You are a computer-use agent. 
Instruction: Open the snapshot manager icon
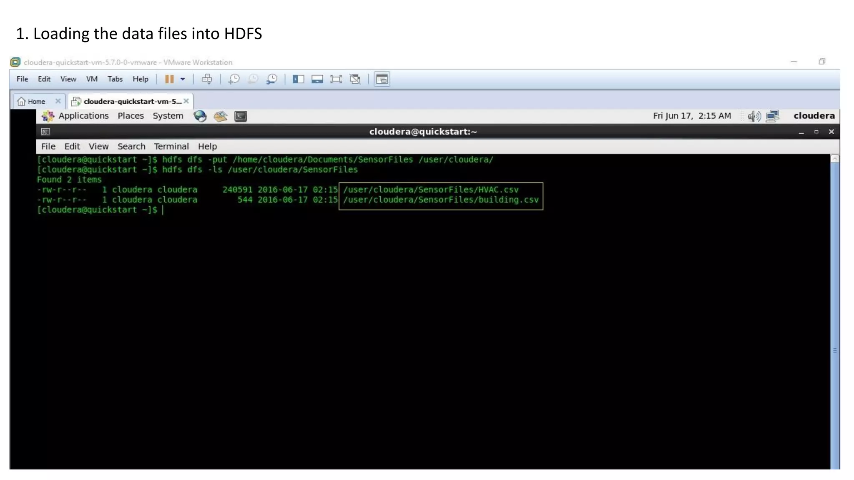pos(272,79)
